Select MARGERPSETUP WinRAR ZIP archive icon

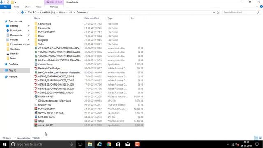coord(36,109)
